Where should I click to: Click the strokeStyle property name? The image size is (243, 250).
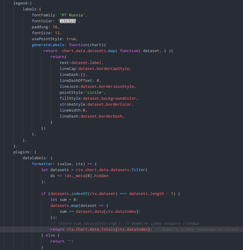click(x=73, y=104)
